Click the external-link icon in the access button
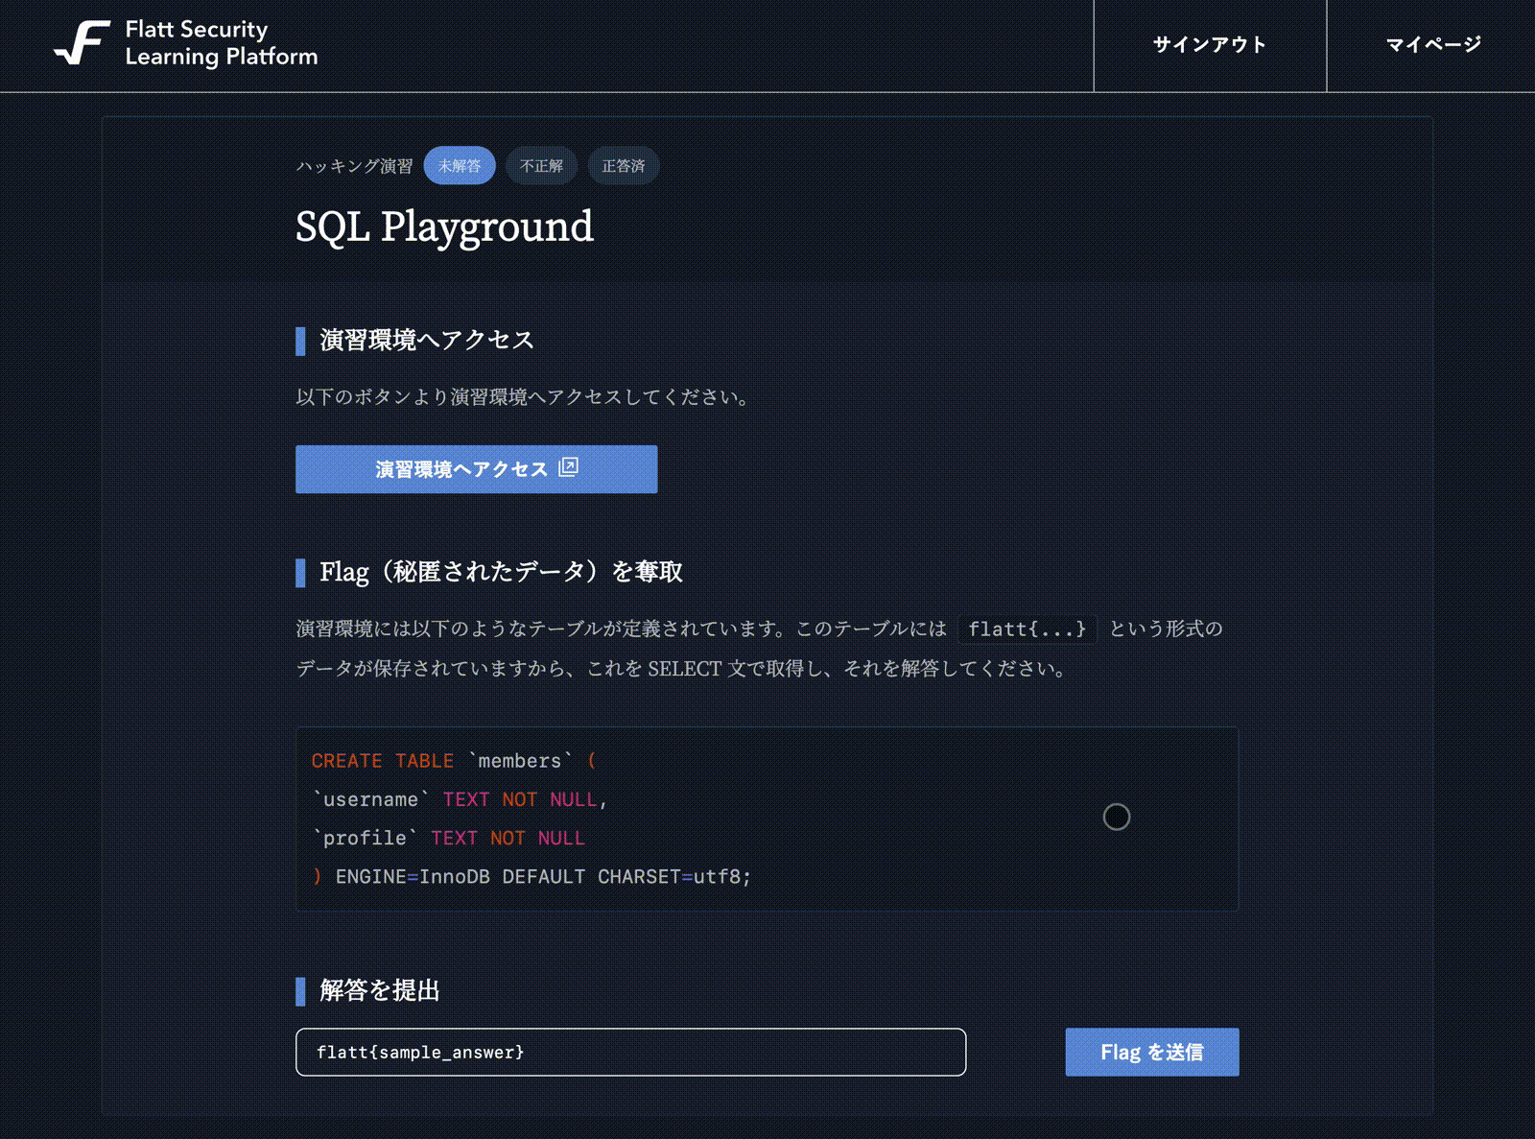The height and width of the screenshot is (1139, 1535). click(x=568, y=467)
